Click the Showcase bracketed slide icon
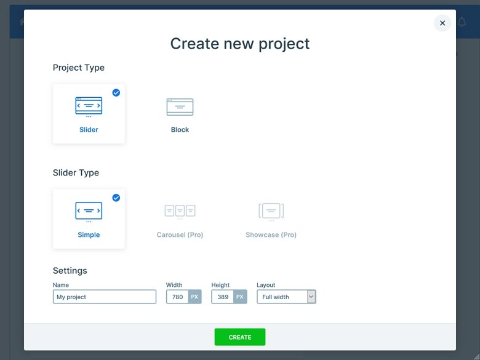 (x=271, y=212)
